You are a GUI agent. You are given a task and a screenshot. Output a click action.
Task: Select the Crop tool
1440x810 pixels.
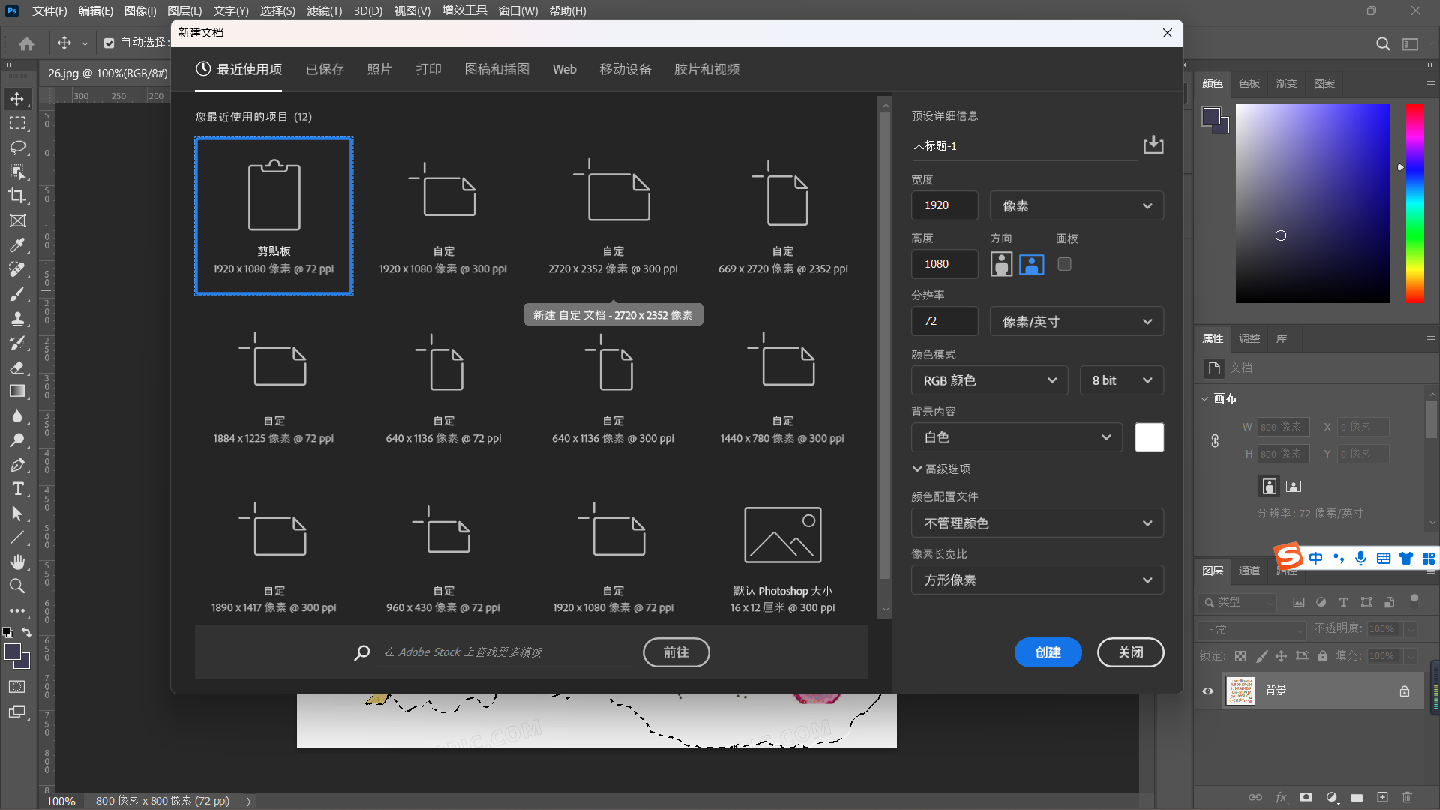[17, 196]
